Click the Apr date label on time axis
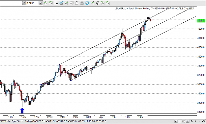This screenshot has height=124, width=206. [101, 117]
